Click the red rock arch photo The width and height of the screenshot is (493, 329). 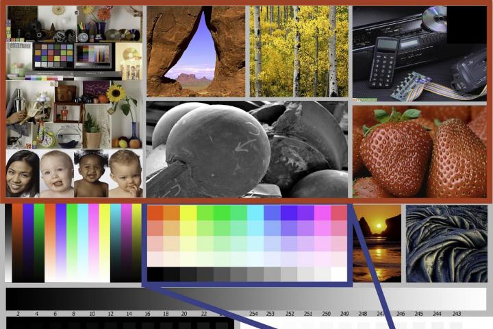[x=196, y=51]
